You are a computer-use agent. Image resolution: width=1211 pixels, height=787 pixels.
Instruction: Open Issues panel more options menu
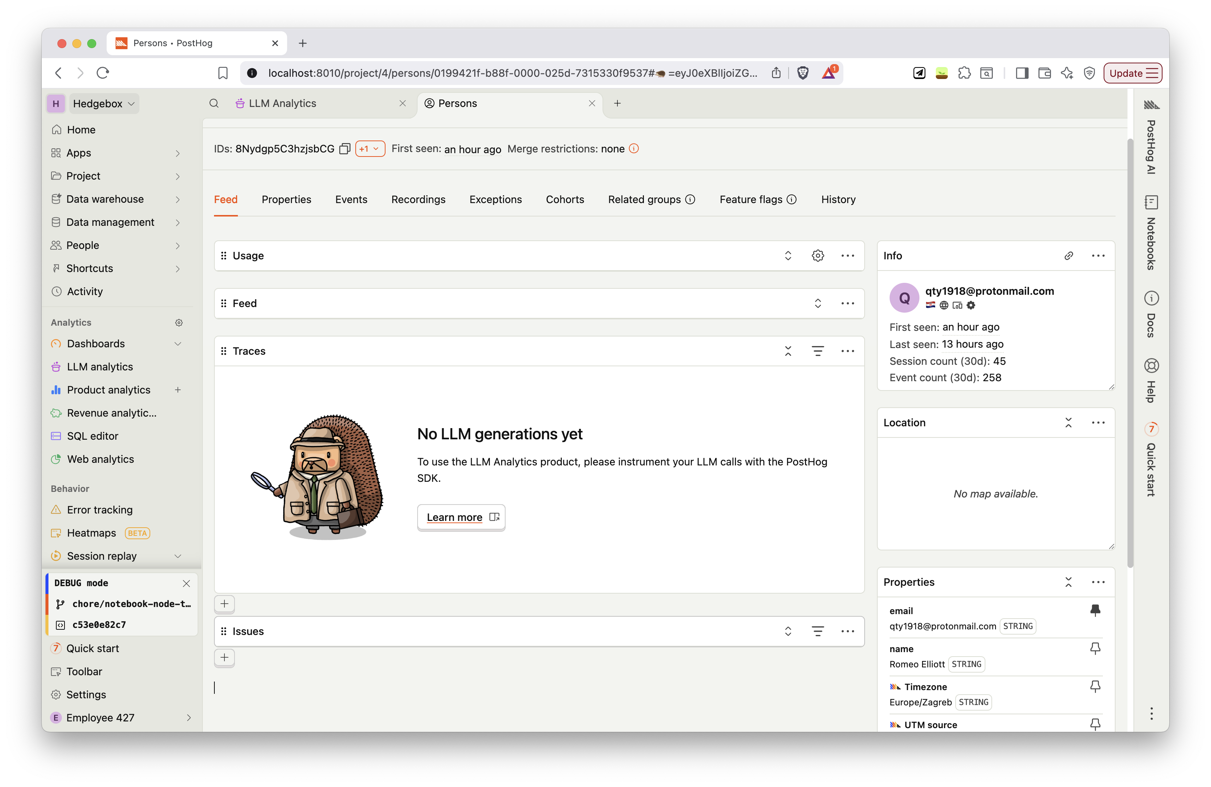pyautogui.click(x=848, y=631)
